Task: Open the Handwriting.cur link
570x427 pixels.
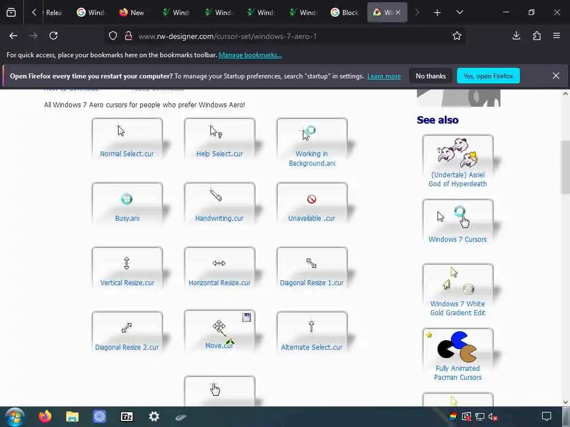Action: coord(219,218)
